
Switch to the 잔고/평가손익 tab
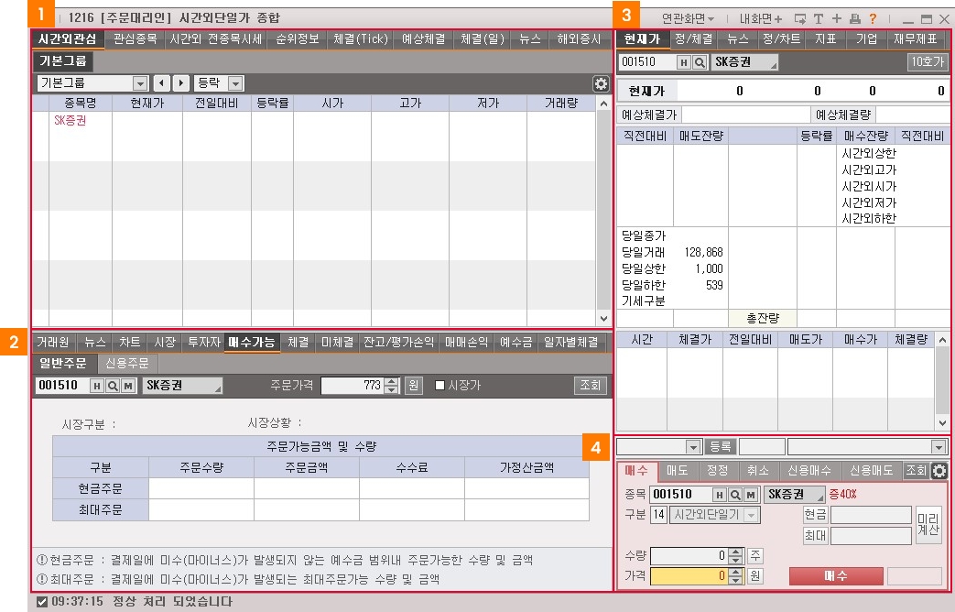pos(399,343)
